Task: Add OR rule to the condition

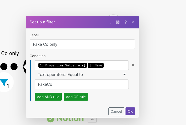Action: 76,97
